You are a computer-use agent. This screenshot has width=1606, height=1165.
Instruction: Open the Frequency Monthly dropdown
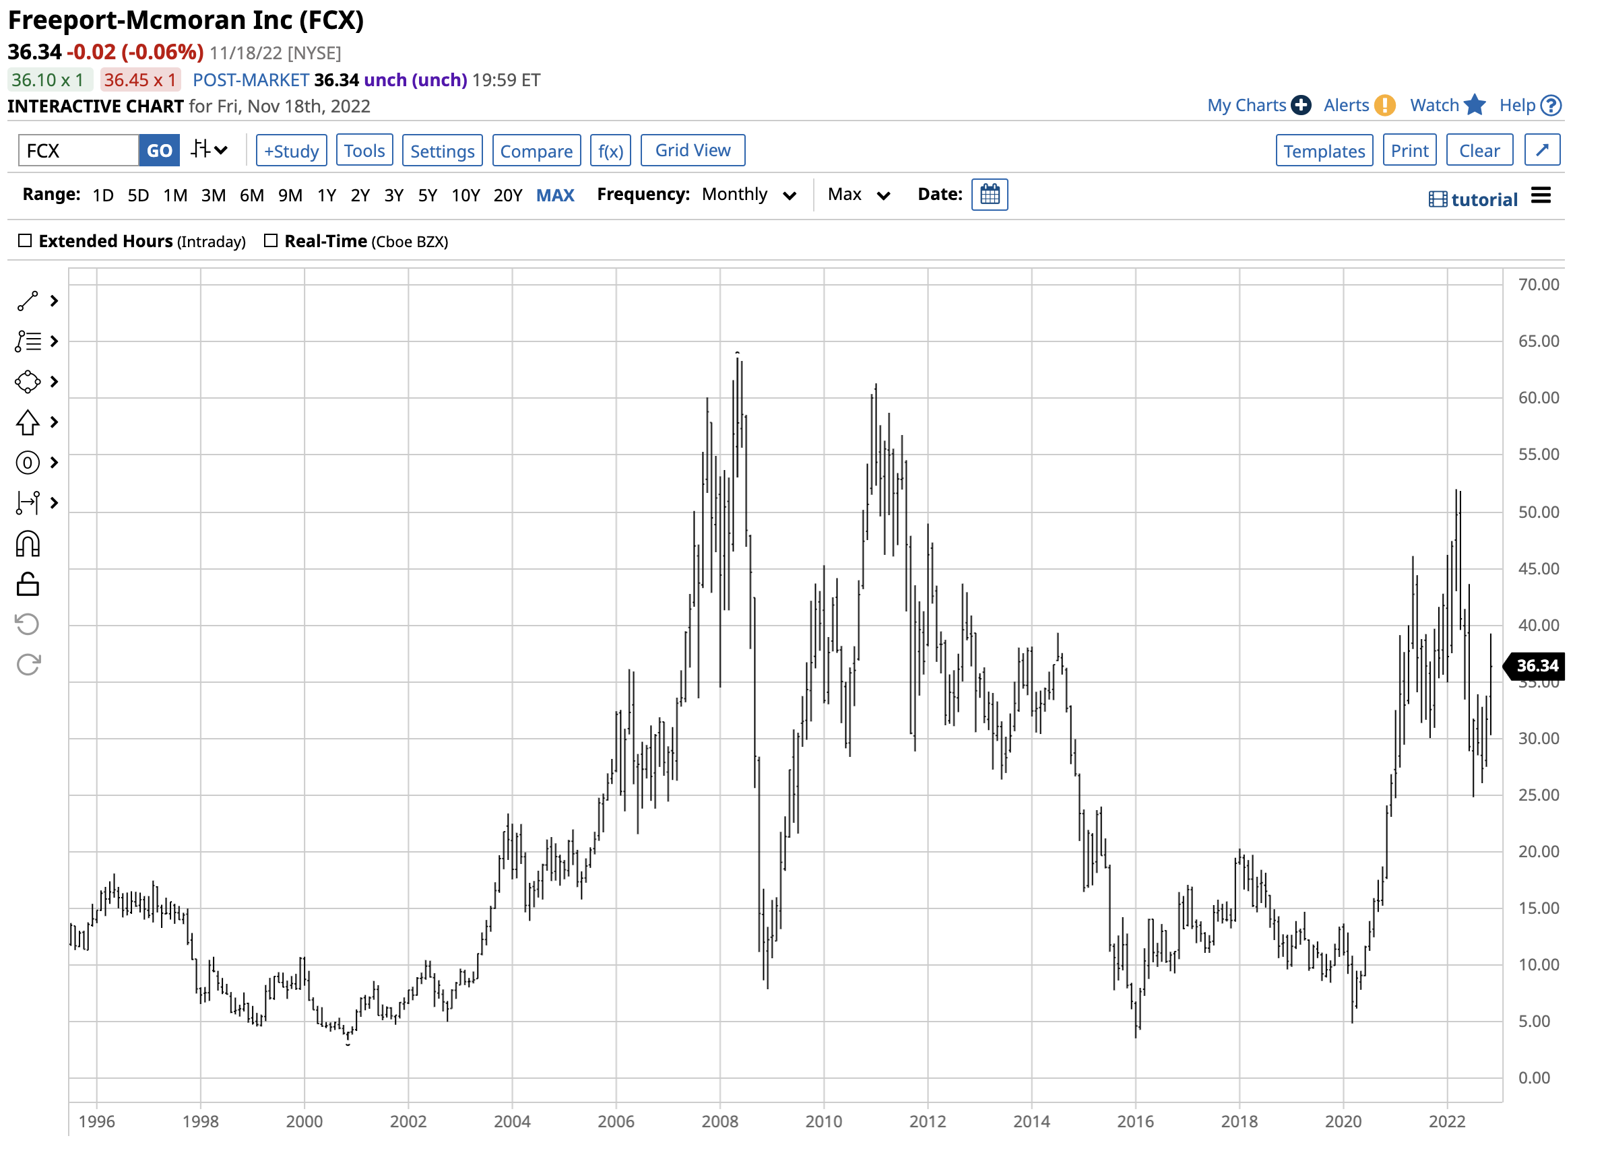pyautogui.click(x=750, y=195)
